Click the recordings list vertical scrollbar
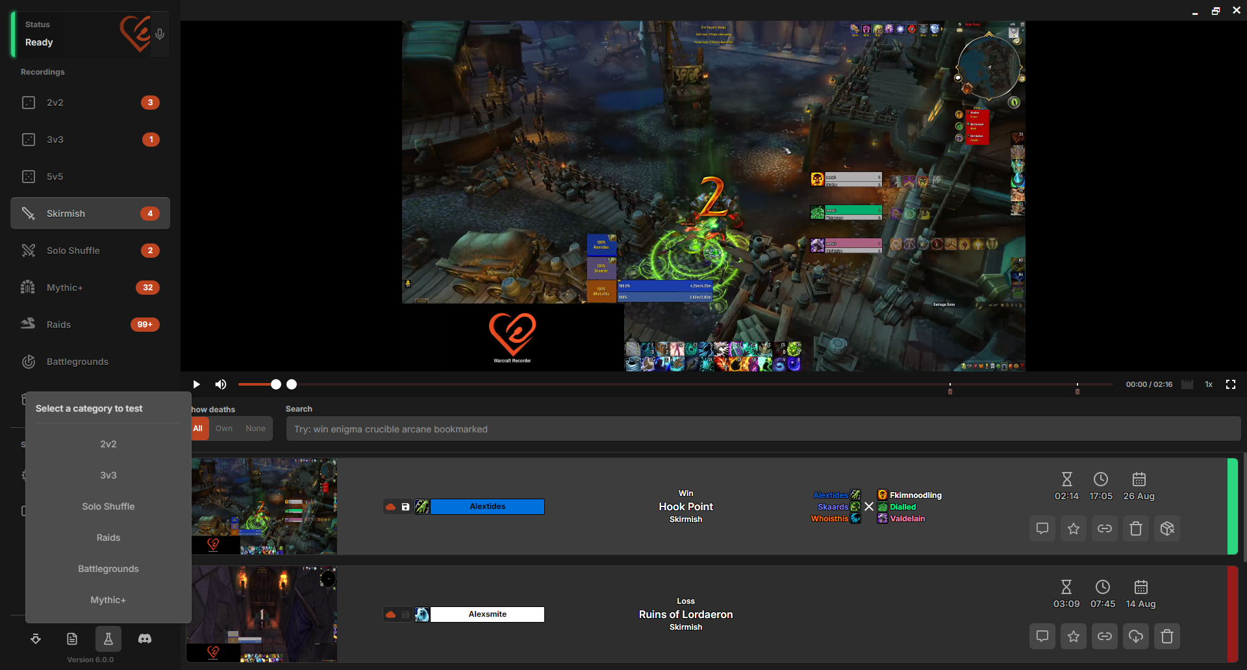Viewport: 1247px width, 670px height. pos(1244,506)
